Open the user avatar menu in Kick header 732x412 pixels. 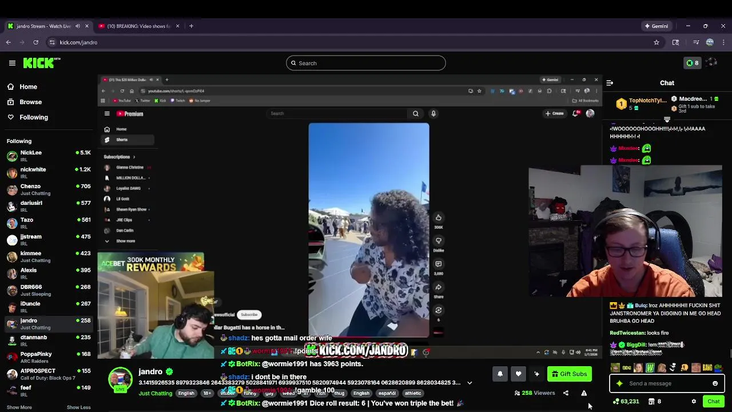(711, 63)
